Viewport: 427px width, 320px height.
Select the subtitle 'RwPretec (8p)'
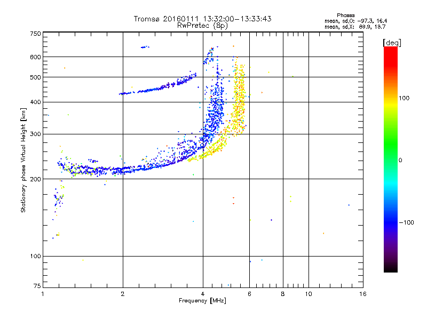click(x=202, y=26)
